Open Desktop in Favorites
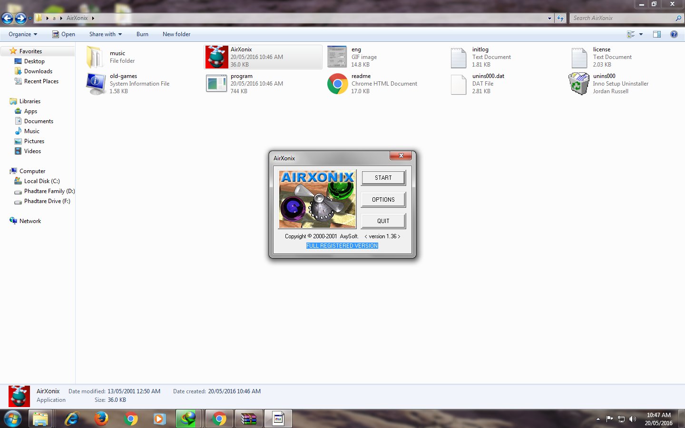This screenshot has height=428, width=685. pos(34,61)
